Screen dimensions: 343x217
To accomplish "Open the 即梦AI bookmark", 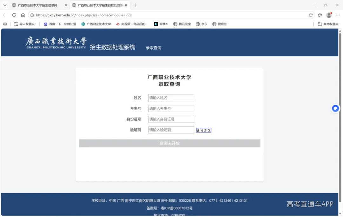I will coord(161,24).
